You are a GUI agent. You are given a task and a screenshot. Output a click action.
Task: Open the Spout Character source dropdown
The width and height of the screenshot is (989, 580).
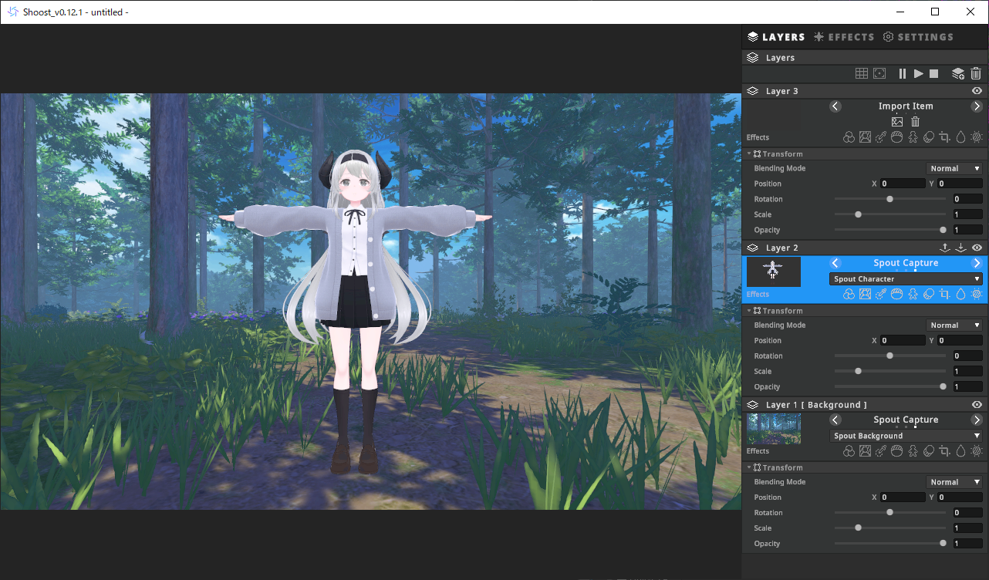(904, 278)
